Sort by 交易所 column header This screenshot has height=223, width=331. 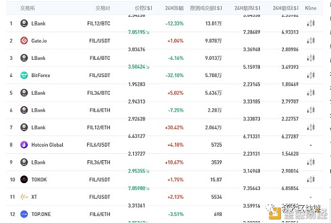pyautogui.click(x=27, y=8)
